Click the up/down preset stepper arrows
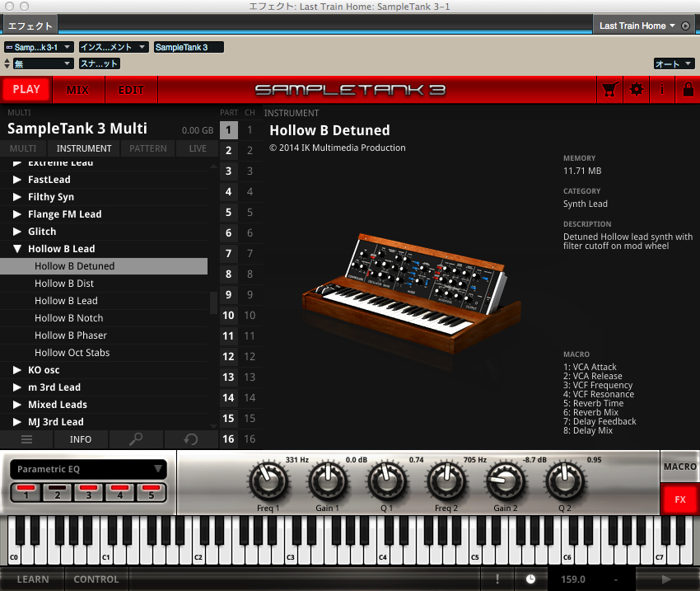Screen dimensions: 700x591 pyautogui.click(x=7, y=63)
